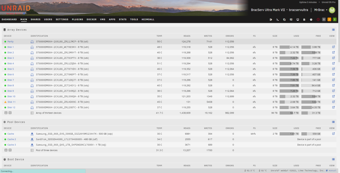
Task: Toggle spin state via Disk 6 status dot
Action: click(x=5, y=74)
